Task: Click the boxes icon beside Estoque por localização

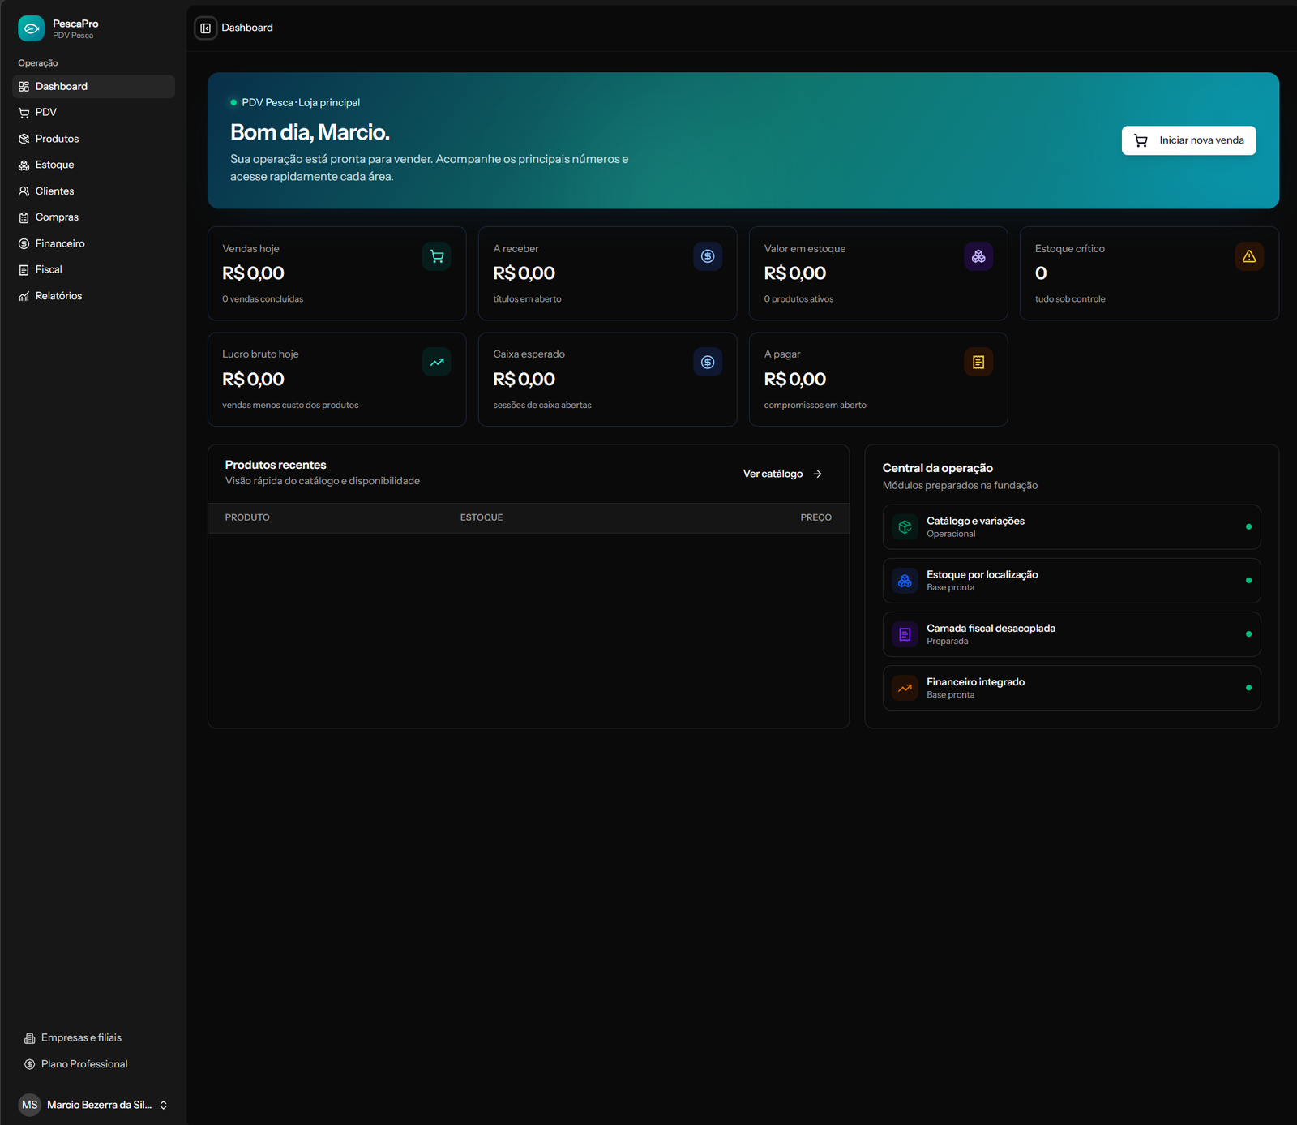Action: [905, 581]
